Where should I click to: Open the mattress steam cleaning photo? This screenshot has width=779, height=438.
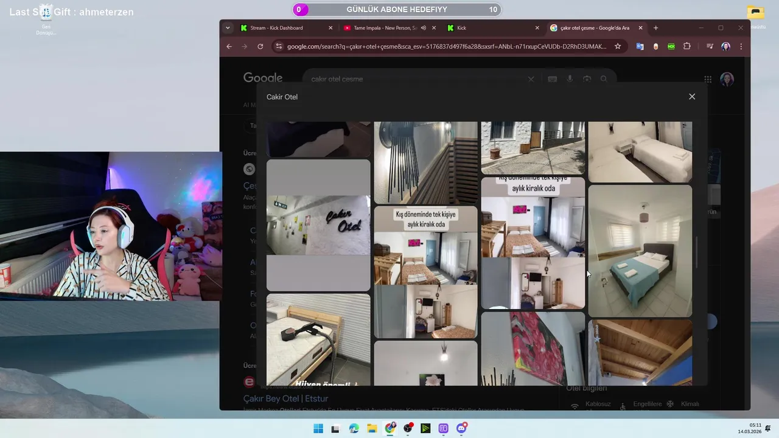click(x=318, y=339)
